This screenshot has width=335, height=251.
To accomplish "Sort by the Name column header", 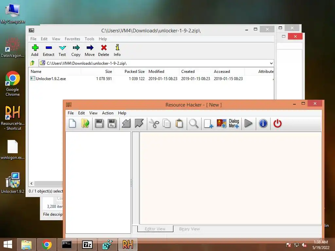I will [x=55, y=72].
